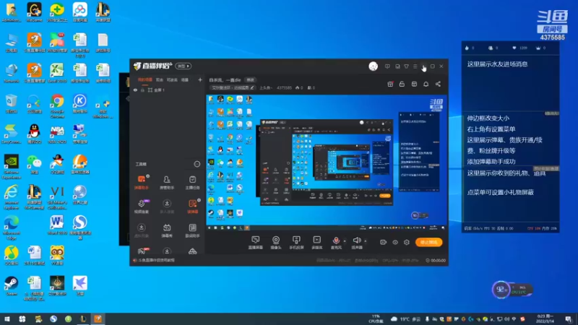Screen dimensions: 578x325
Task: Toggle visibility eye of 全屏 1 source
Action: coord(135,90)
